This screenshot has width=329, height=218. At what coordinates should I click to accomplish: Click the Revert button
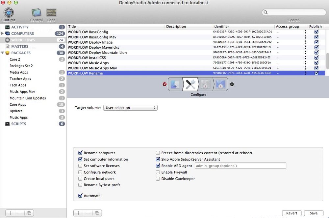click(x=291, y=213)
